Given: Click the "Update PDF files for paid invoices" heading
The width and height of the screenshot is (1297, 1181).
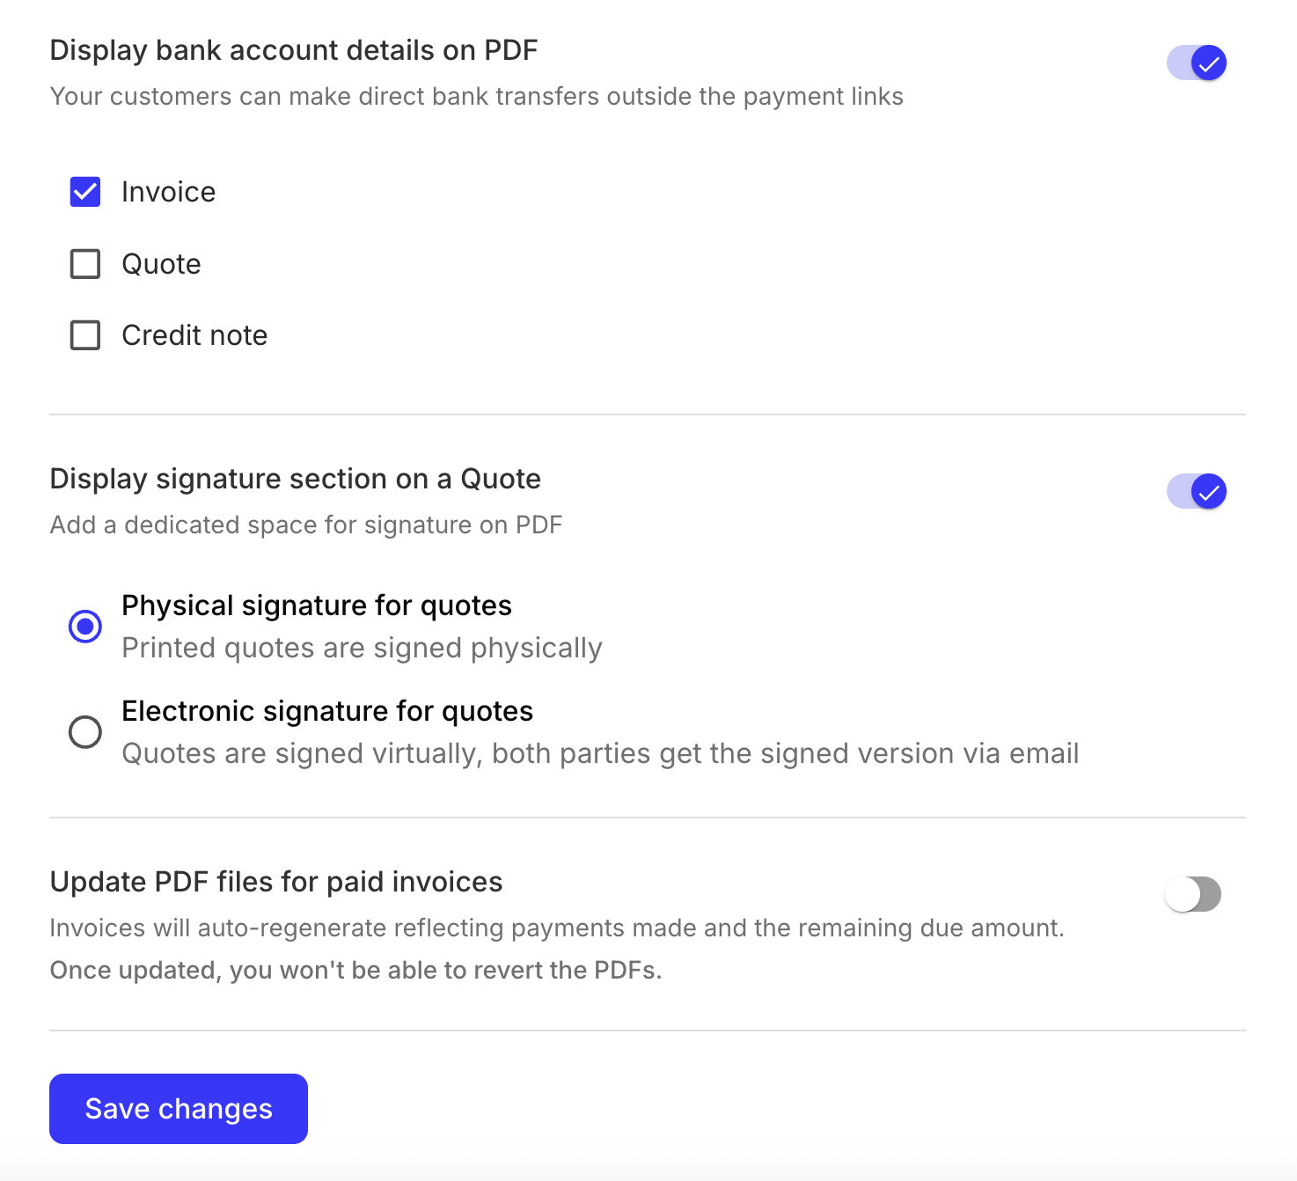Looking at the screenshot, I should click(x=276, y=882).
